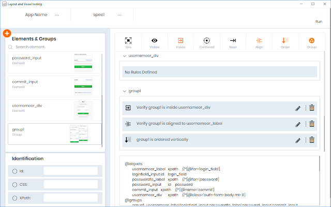Click the orange plus add-element button
This screenshot has height=207, width=331.
click(7, 33)
